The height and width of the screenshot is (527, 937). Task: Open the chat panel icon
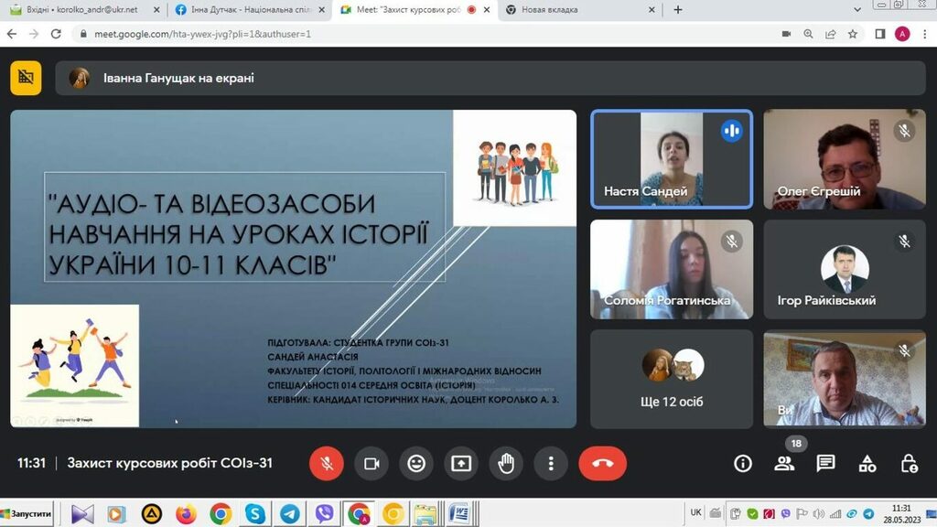(x=825, y=464)
